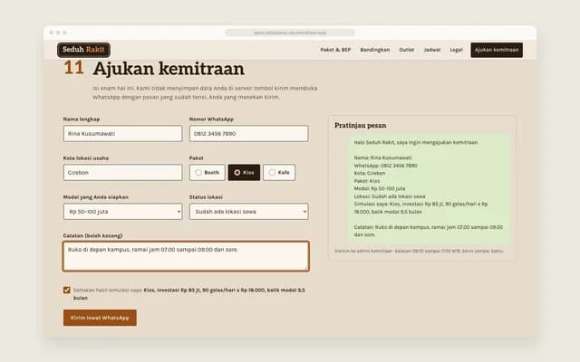Image resolution: width=580 pixels, height=362 pixels.
Task: Open the Modal yang Anda siapkan dropdown
Action: (x=123, y=212)
